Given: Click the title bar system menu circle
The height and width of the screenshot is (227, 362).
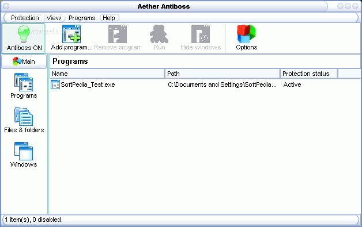Looking at the screenshot, I should 6,6.
